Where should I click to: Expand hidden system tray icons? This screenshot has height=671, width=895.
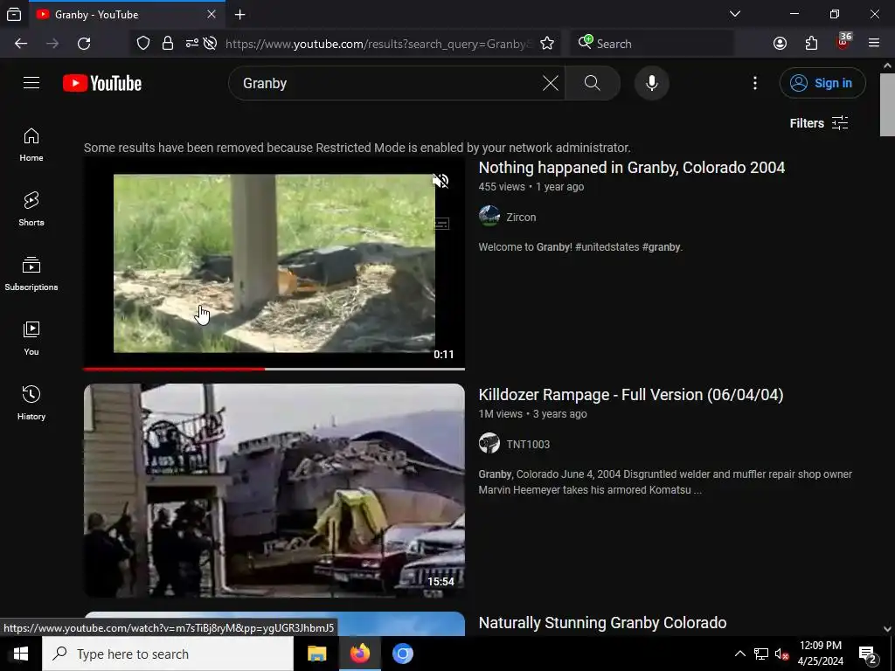(x=739, y=654)
